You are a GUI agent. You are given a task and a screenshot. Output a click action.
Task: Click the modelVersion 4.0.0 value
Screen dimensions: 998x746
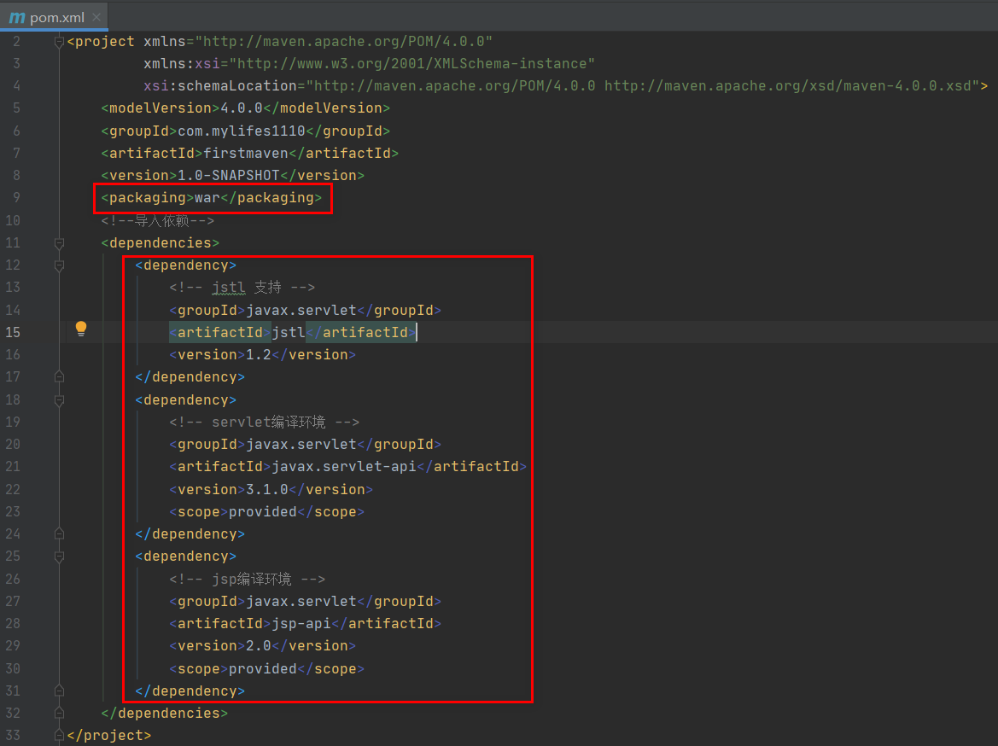(242, 108)
